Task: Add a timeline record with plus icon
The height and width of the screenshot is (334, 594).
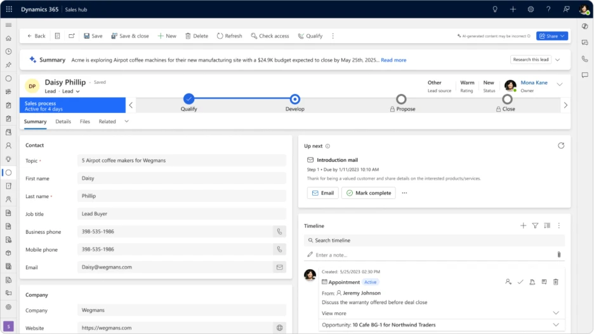Action: [x=523, y=225]
